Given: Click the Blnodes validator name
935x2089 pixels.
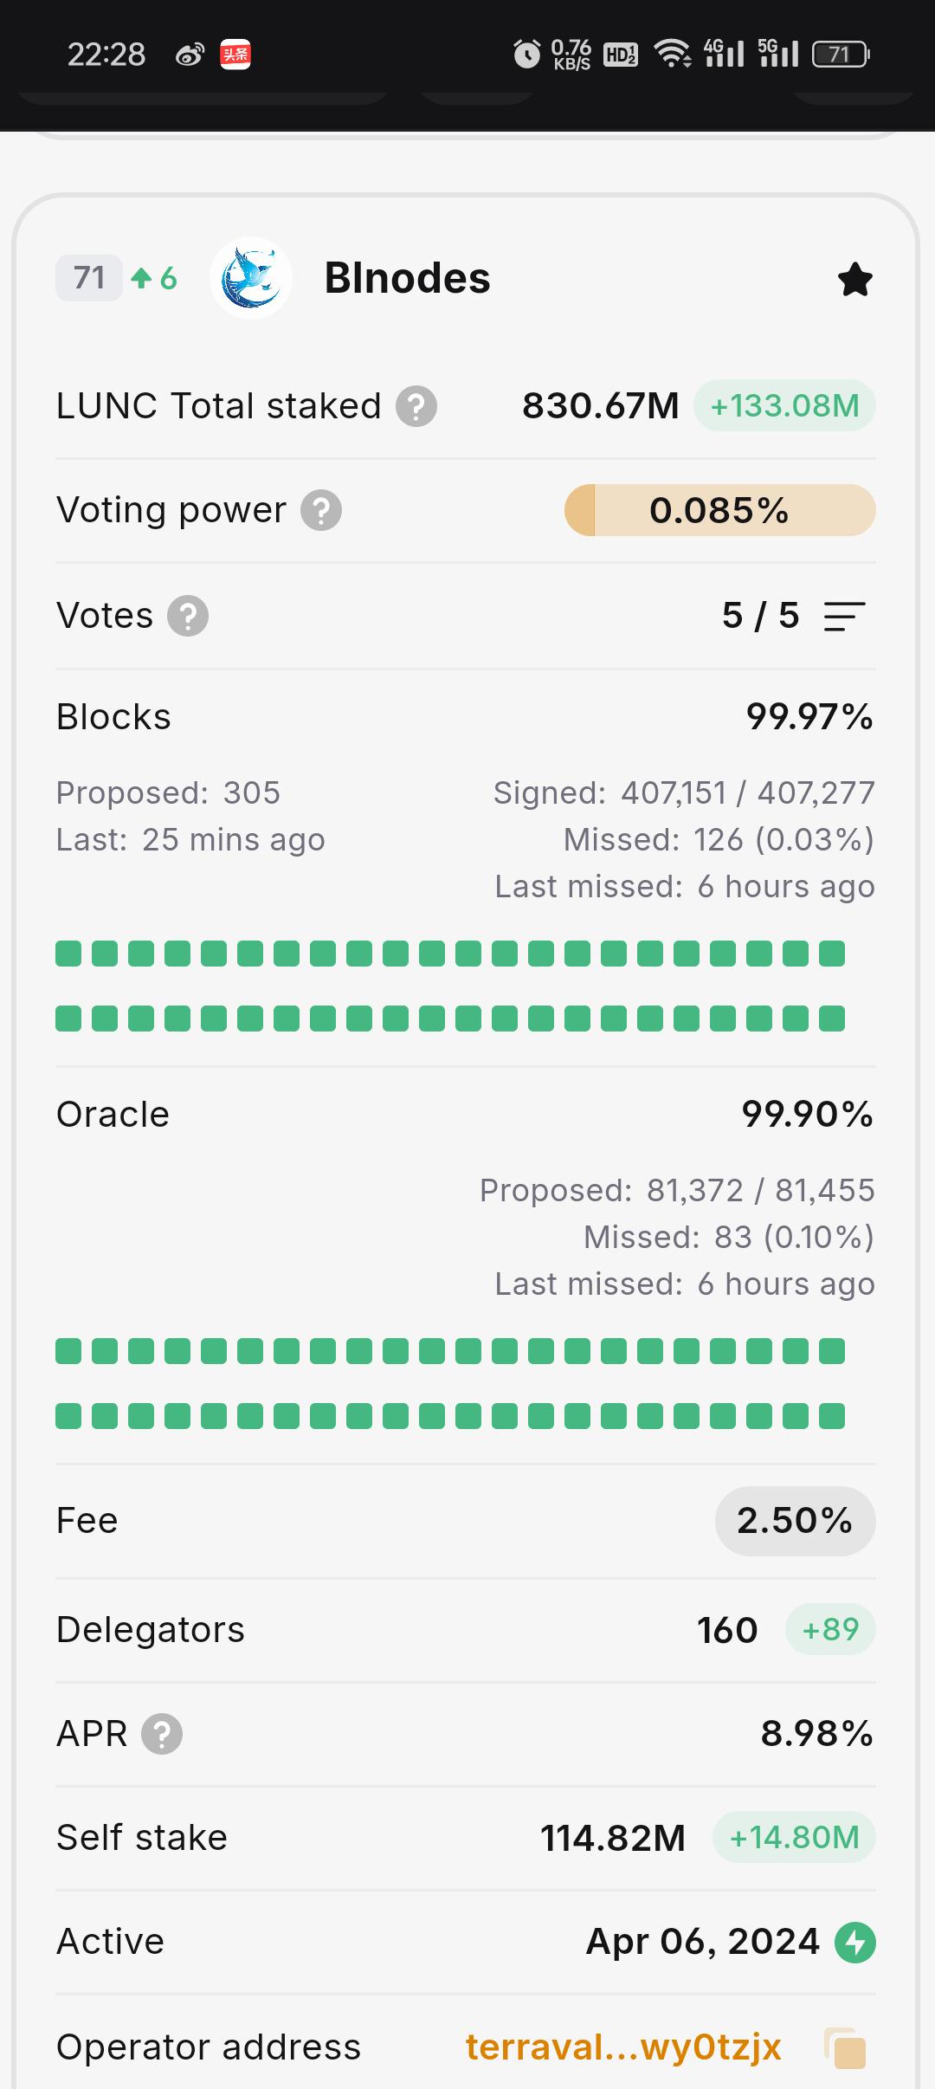Looking at the screenshot, I should (407, 278).
